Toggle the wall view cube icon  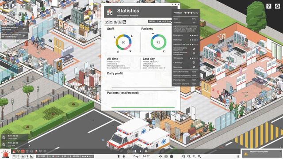pos(172,156)
